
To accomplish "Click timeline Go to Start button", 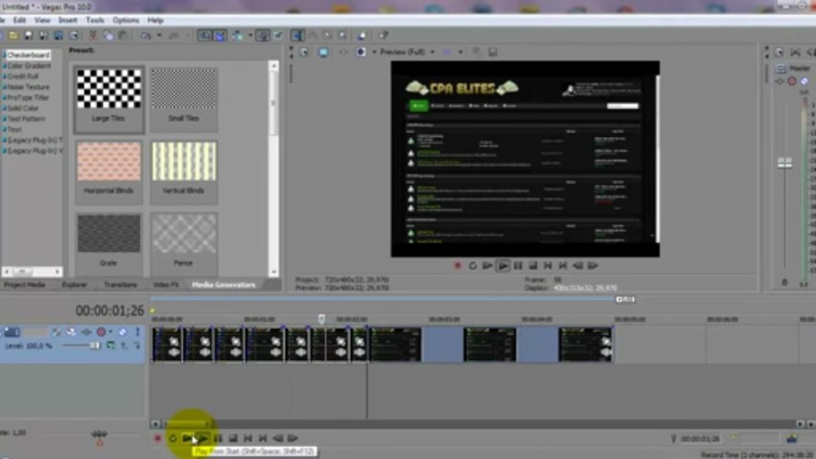I will 248,439.
